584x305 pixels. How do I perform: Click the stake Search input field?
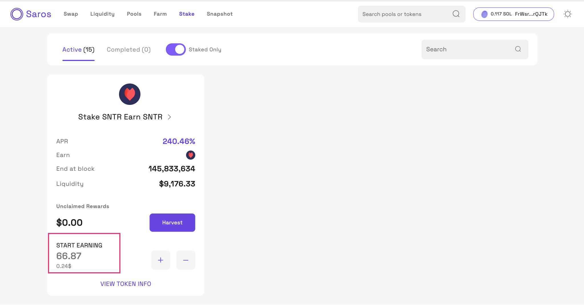468,49
